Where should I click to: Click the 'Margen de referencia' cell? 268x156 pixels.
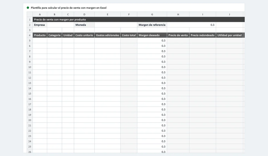(x=152, y=25)
